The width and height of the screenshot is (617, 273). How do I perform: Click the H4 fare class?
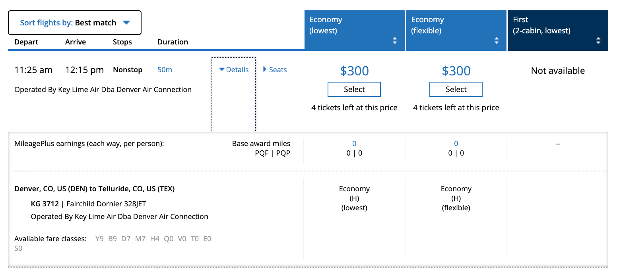click(x=155, y=239)
